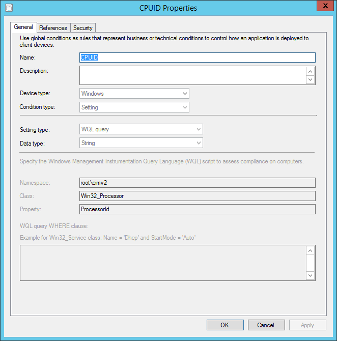Open the Data type String dropdown
The image size is (337, 341).
[x=142, y=143]
